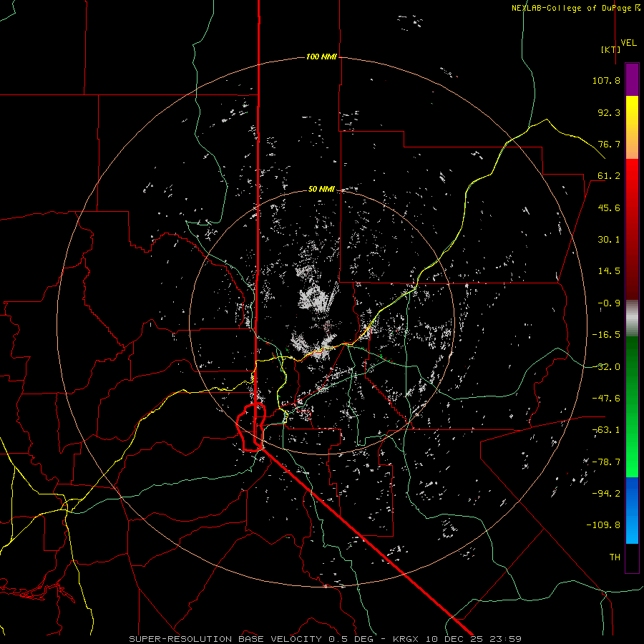Select the 92.3 scale value
The image size is (644, 644).
click(x=609, y=112)
